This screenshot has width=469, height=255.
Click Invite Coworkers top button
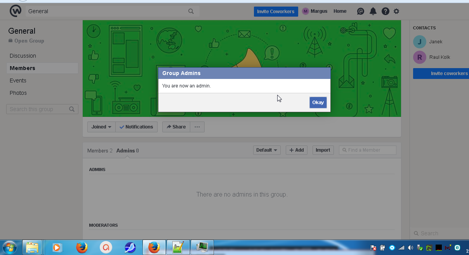coord(276,12)
